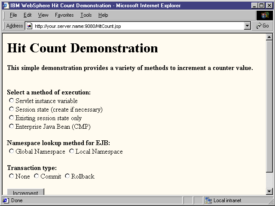
Task: Click the Increment button
Action: point(26,192)
